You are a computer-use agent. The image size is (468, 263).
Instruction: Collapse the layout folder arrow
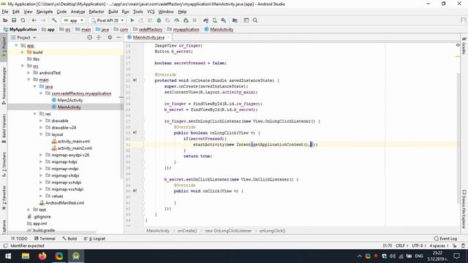[41, 134]
